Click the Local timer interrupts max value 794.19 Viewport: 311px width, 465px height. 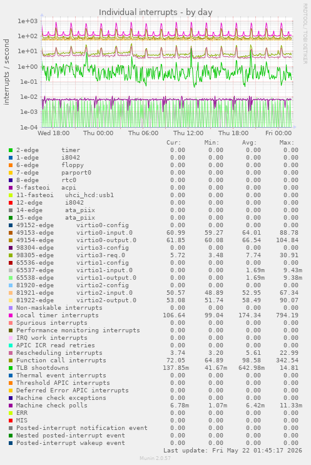point(287,315)
